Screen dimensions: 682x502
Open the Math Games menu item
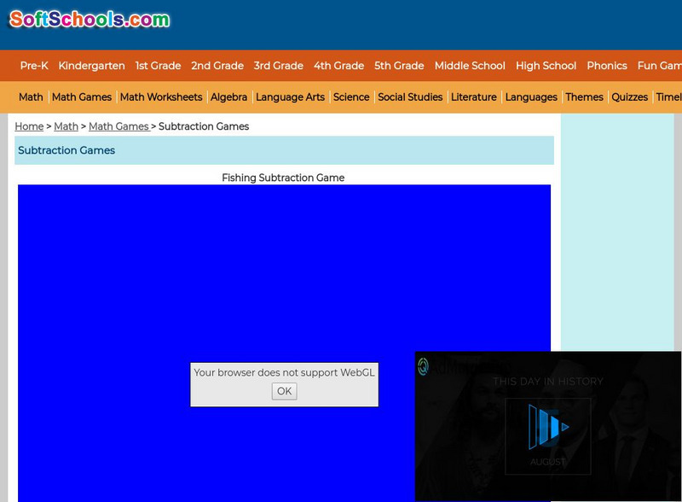pos(83,96)
